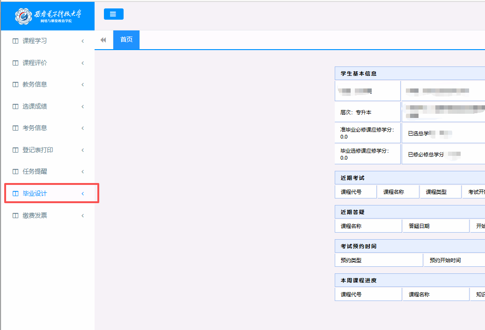
Task: Open the 课程学习 sidebar menu
Action: [x=35, y=41]
